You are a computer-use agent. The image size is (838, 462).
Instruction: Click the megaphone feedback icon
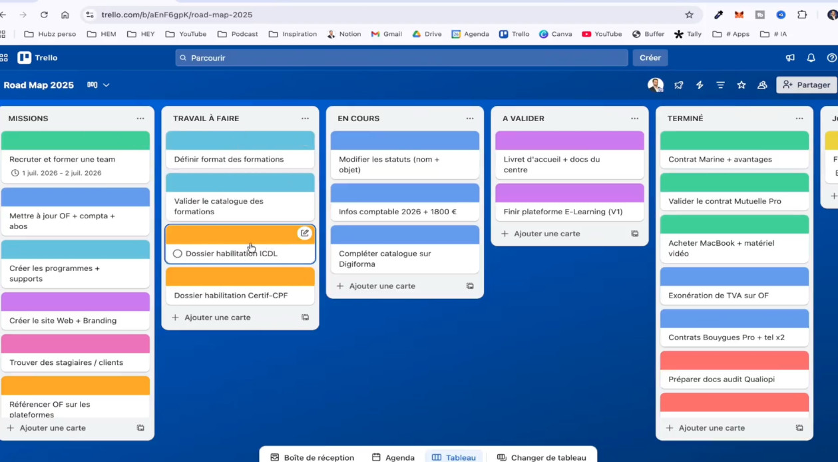pos(790,58)
